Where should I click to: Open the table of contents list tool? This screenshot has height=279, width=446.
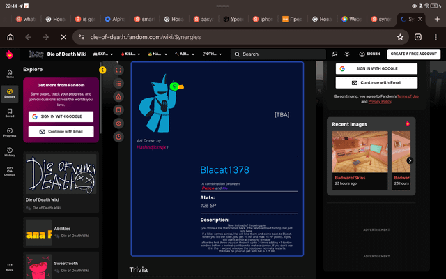(x=118, y=84)
